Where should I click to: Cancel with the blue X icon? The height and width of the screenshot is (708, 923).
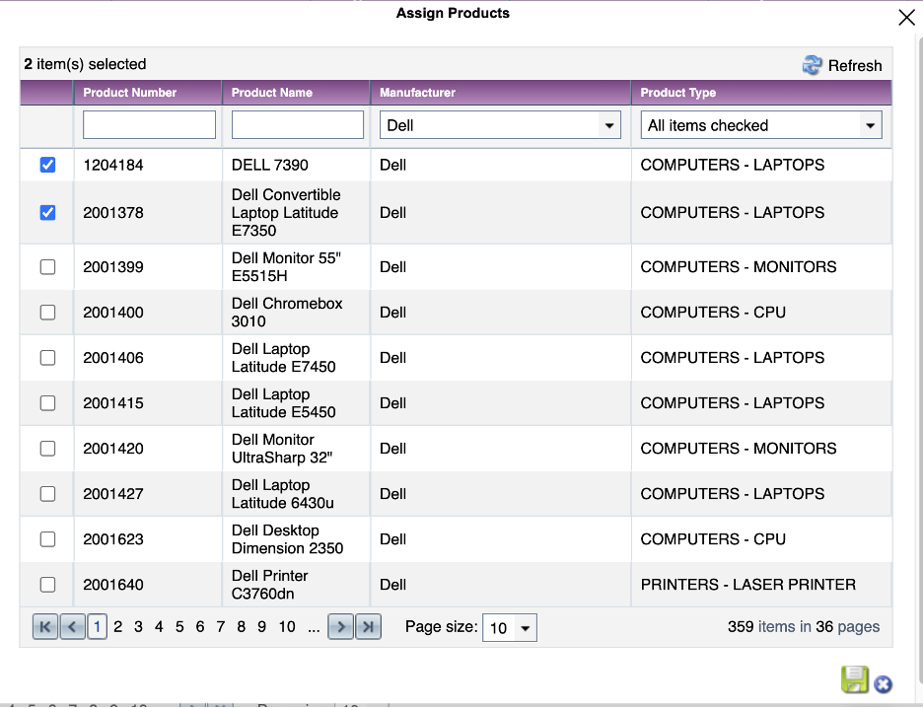[x=883, y=684]
